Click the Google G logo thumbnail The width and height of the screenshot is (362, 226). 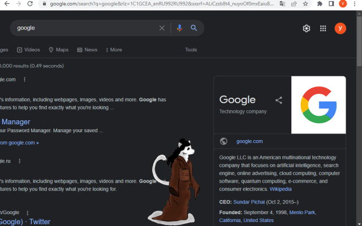(318, 105)
